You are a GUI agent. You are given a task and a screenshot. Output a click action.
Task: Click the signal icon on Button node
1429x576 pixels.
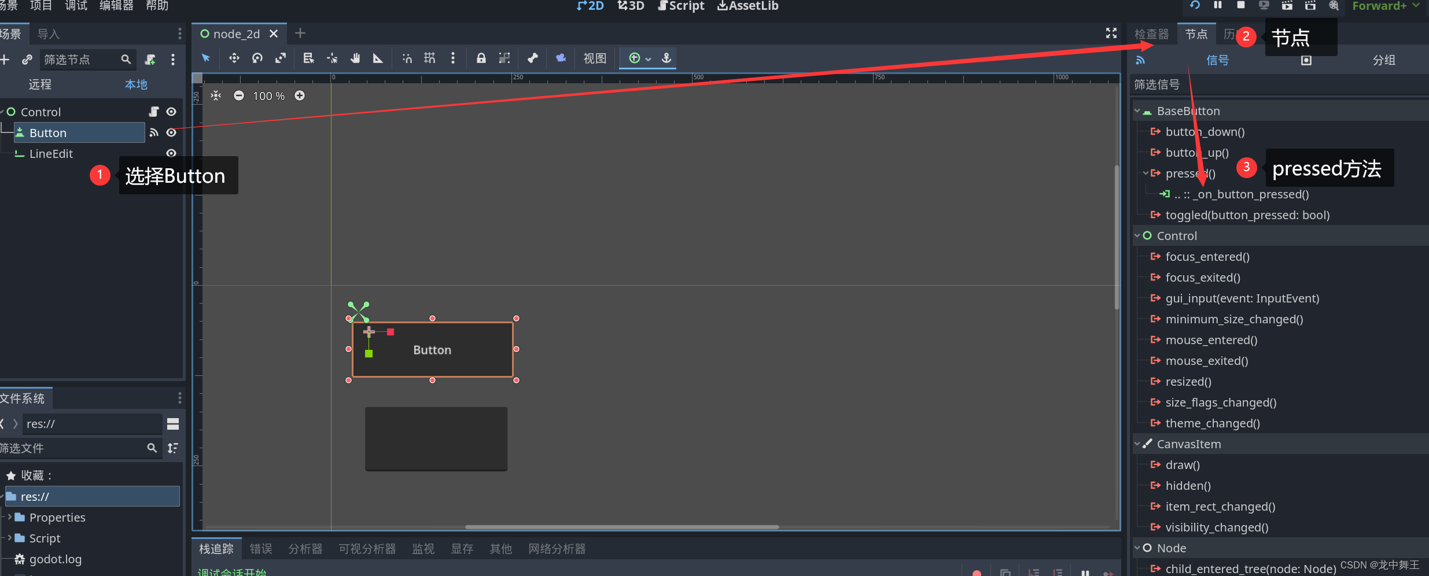click(154, 132)
